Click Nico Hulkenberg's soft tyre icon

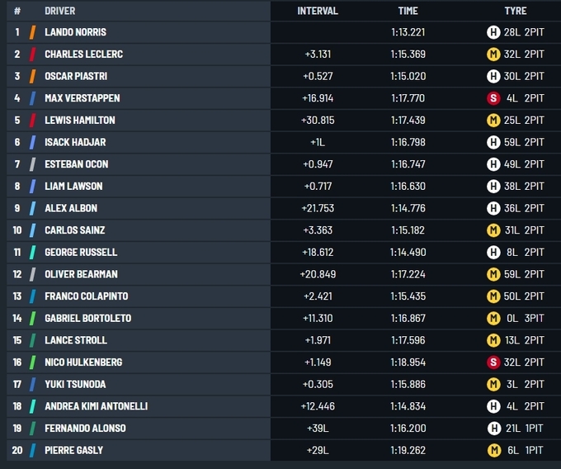click(x=493, y=362)
